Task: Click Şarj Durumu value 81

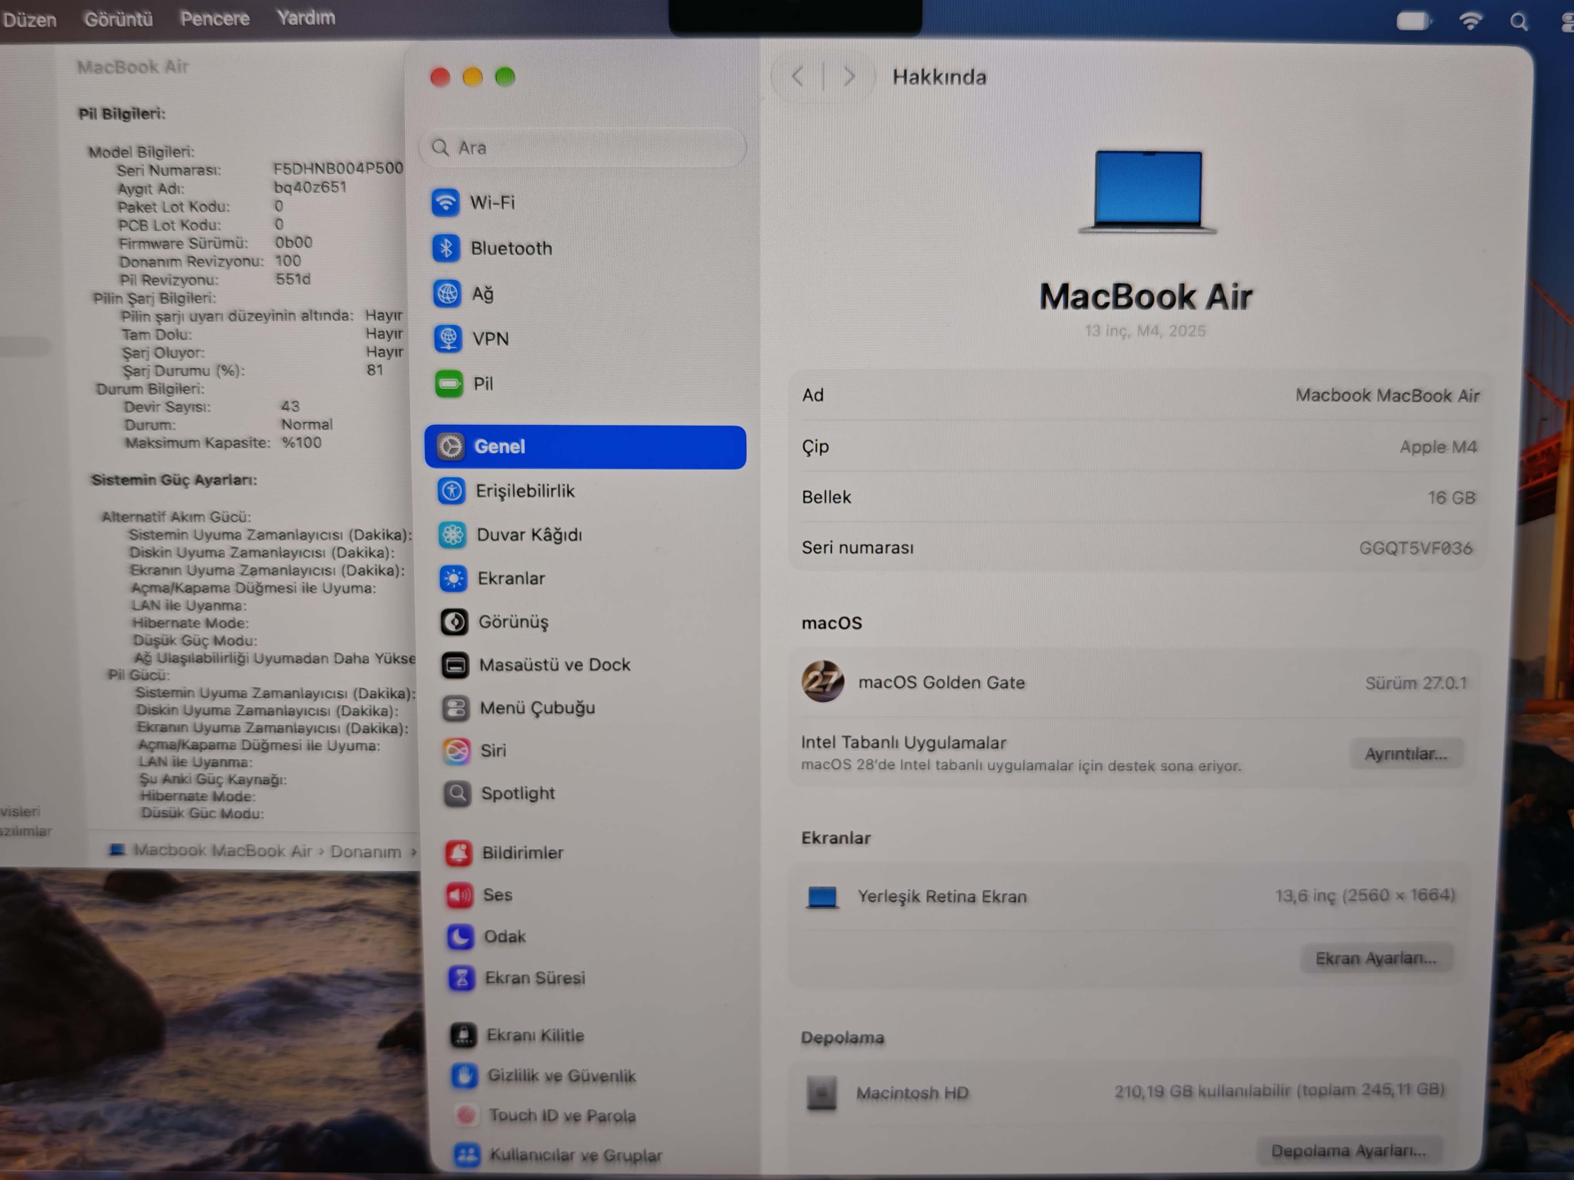Action: click(x=375, y=370)
